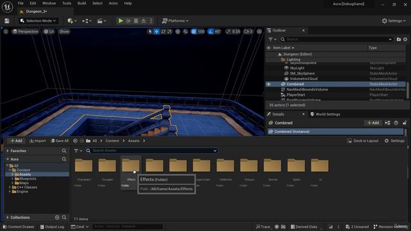411x231 pixels.
Task: Click the save current level icon
Action: (7, 21)
